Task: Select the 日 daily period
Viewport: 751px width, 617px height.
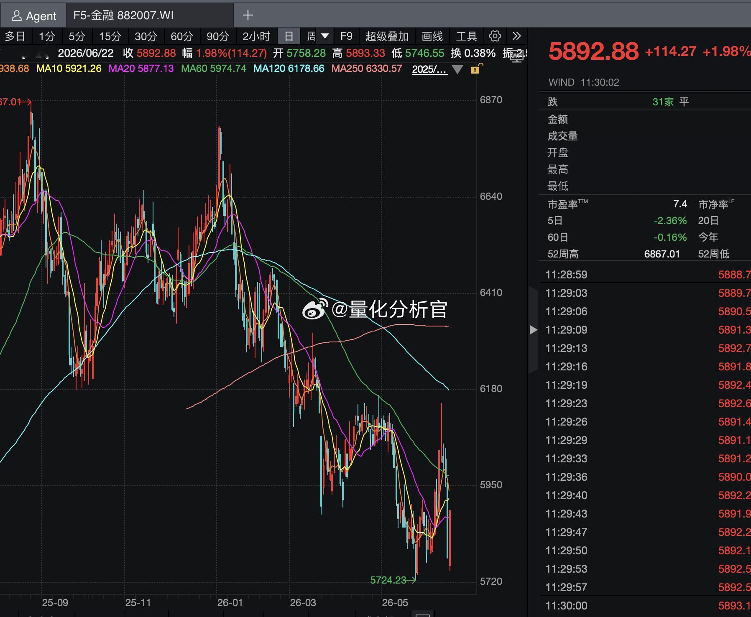Action: (289, 36)
